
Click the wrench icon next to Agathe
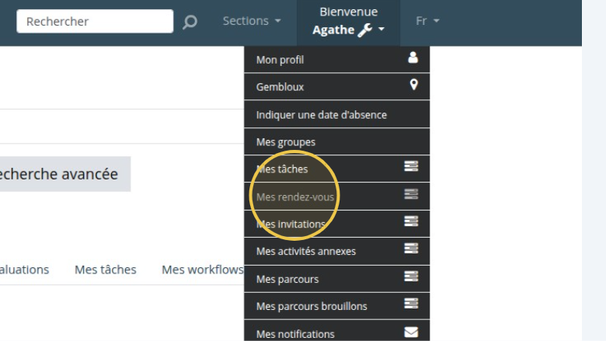pos(364,30)
